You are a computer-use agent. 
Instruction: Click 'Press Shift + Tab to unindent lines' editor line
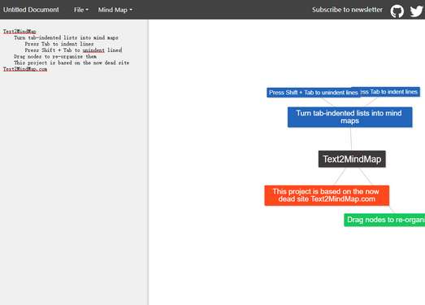(x=73, y=50)
